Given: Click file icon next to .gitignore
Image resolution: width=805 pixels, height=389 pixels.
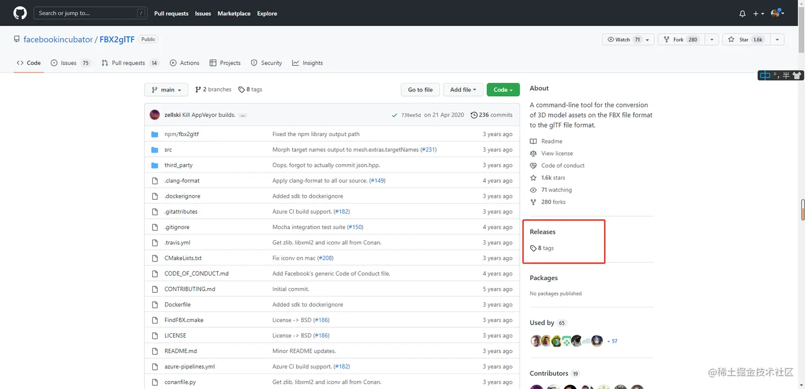Looking at the screenshot, I should [x=155, y=227].
